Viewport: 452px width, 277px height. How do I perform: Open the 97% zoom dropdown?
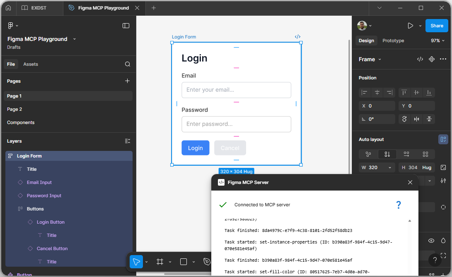(x=438, y=40)
